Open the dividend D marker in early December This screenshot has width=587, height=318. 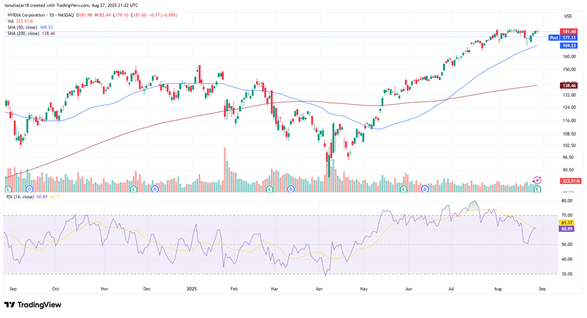point(155,189)
